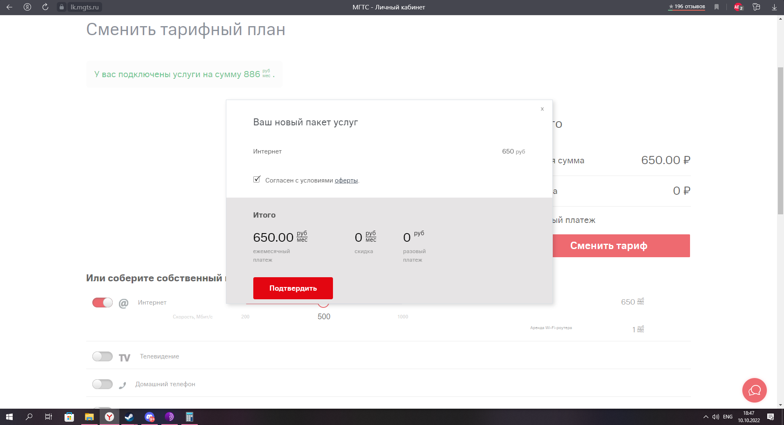Viewport: 784px width, 425px height.
Task: Bookmark this page with the bookmark icon
Action: click(x=717, y=7)
